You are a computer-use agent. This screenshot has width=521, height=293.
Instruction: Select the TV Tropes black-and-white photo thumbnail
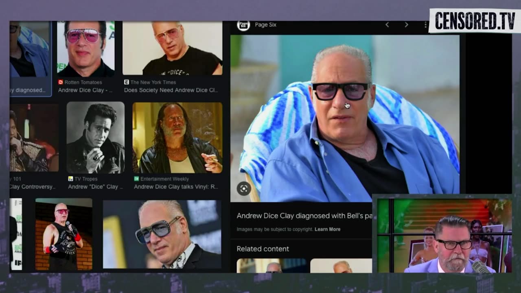click(x=96, y=138)
